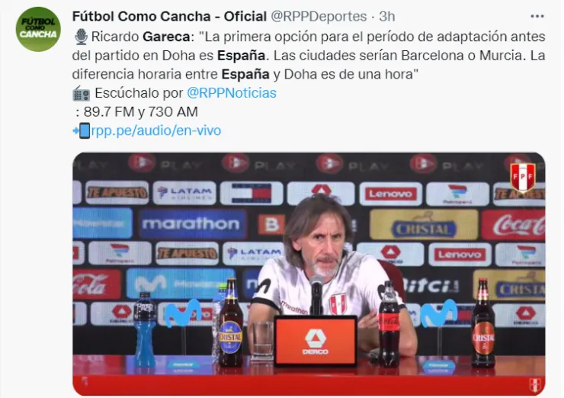Image resolution: width=564 pixels, height=398 pixels.
Task: Click the Lenovo logo in top row
Action: [390, 194]
